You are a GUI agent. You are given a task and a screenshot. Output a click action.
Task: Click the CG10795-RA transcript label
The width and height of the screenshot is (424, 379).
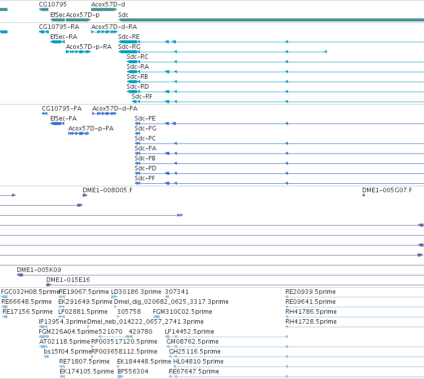(59, 27)
